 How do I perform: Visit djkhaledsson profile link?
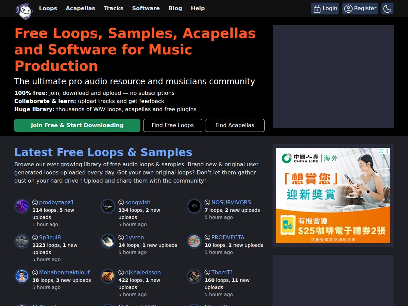(143, 272)
